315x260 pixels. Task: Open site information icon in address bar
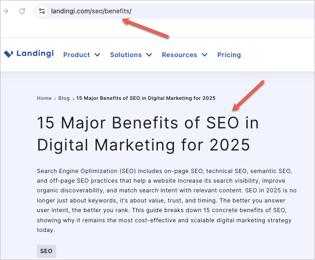pyautogui.click(x=42, y=11)
